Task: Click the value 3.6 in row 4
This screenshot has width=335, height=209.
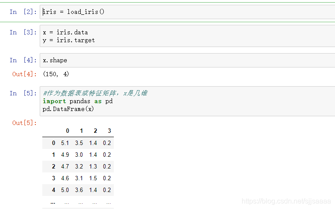Action: (x=79, y=190)
